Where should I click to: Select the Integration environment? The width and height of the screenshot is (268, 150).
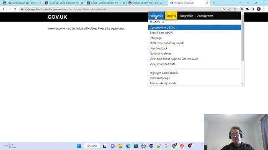[186, 16]
